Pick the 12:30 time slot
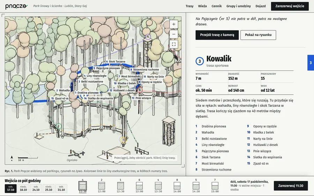 [x=120, y=186]
